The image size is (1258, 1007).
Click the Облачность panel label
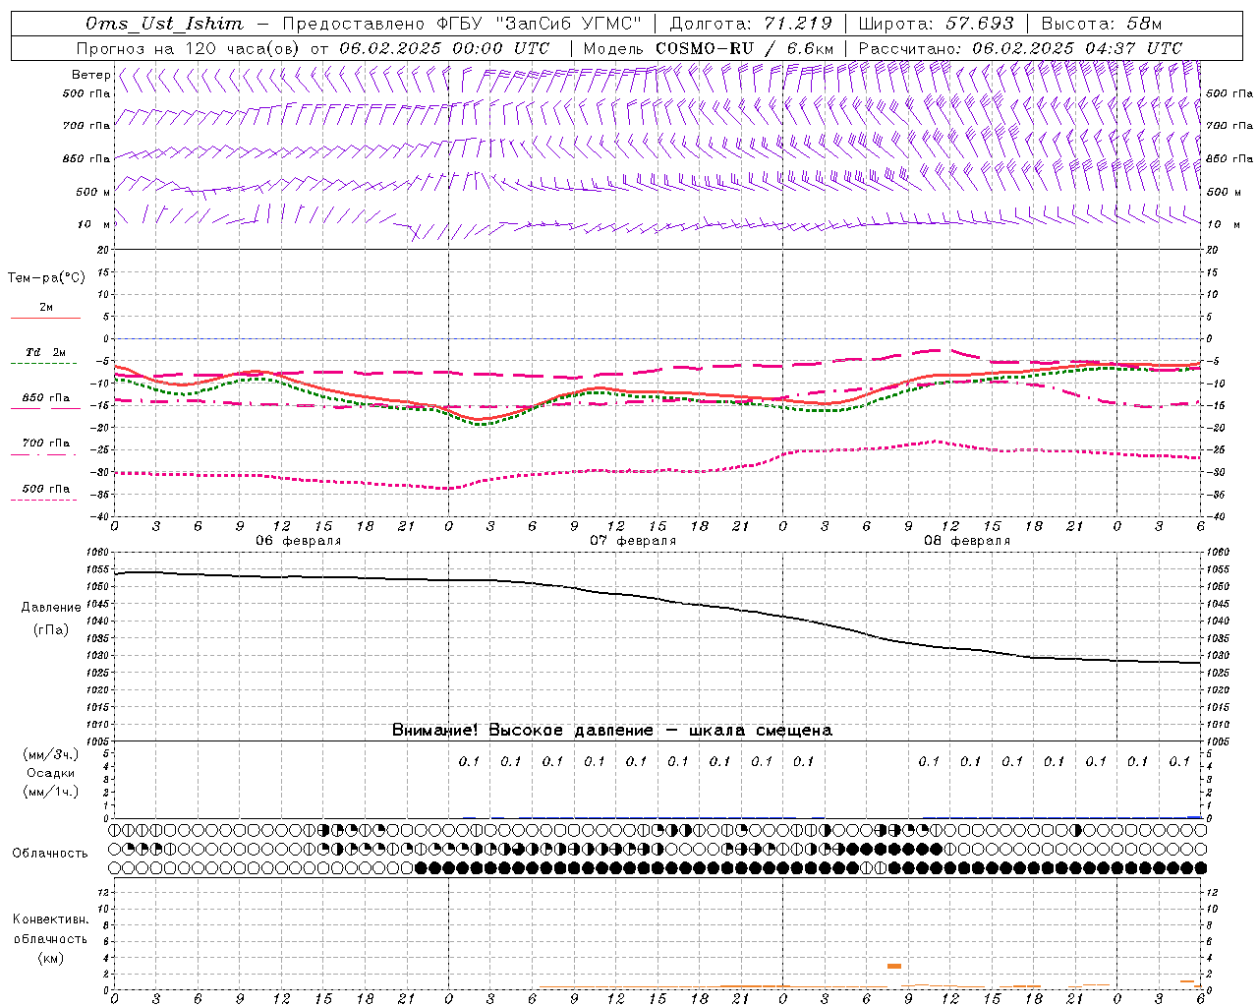pos(50,854)
